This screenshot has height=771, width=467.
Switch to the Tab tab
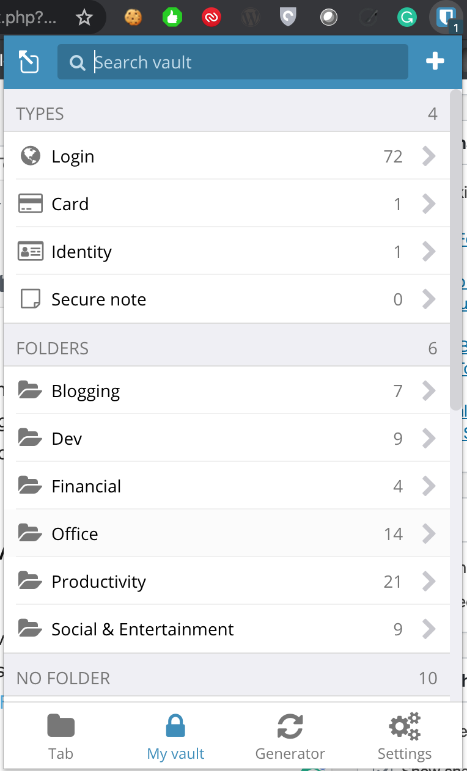tap(61, 736)
